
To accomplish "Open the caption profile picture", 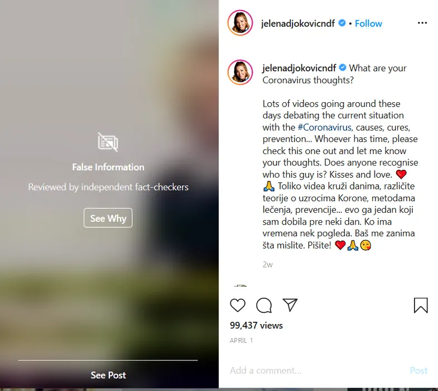I will (x=240, y=72).
